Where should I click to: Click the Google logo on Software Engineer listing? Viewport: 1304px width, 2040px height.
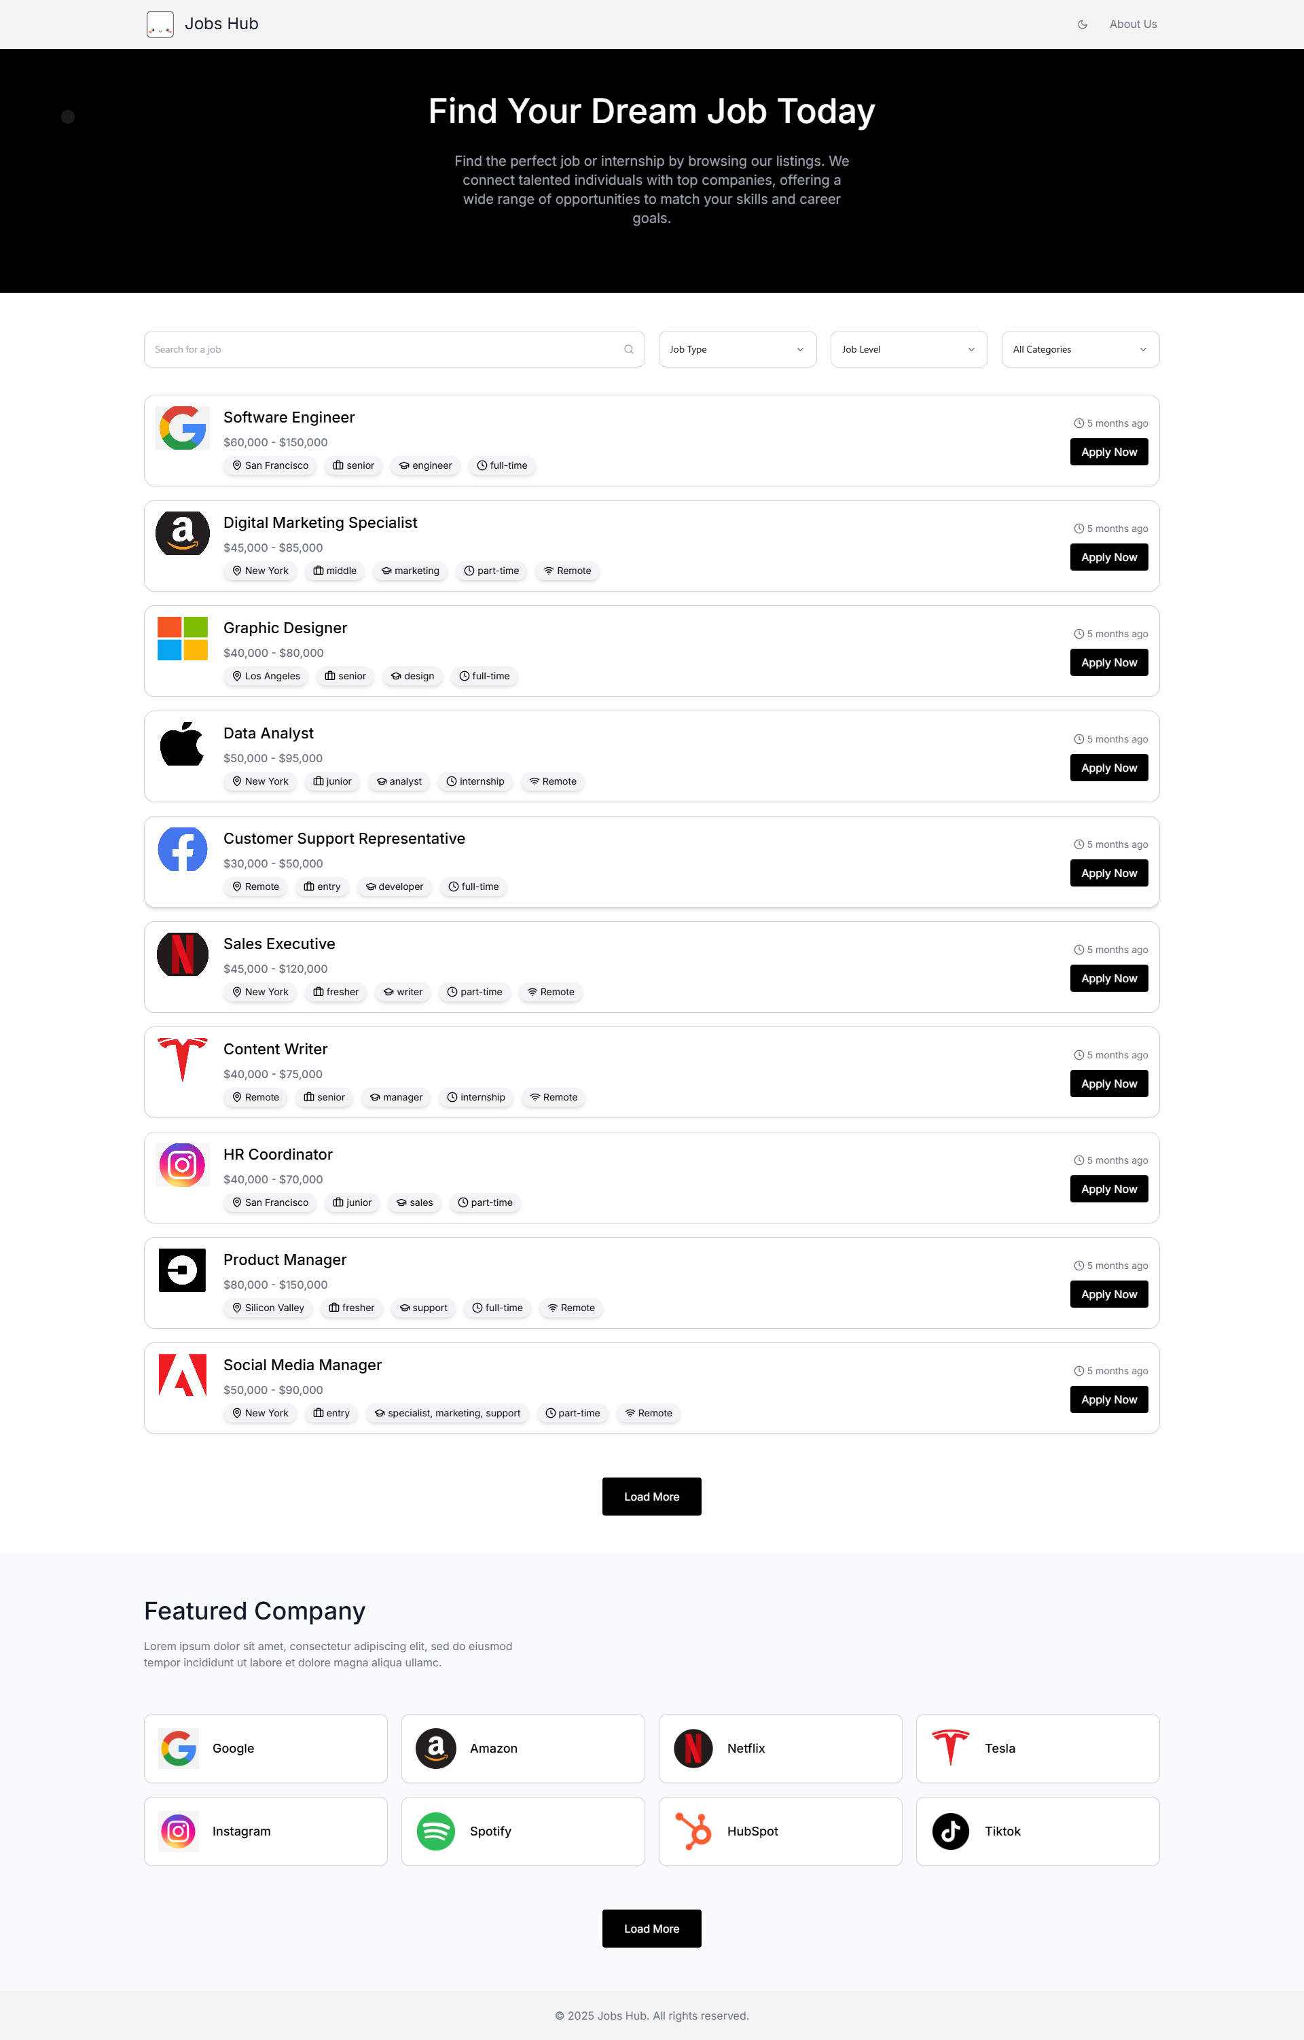tap(183, 428)
